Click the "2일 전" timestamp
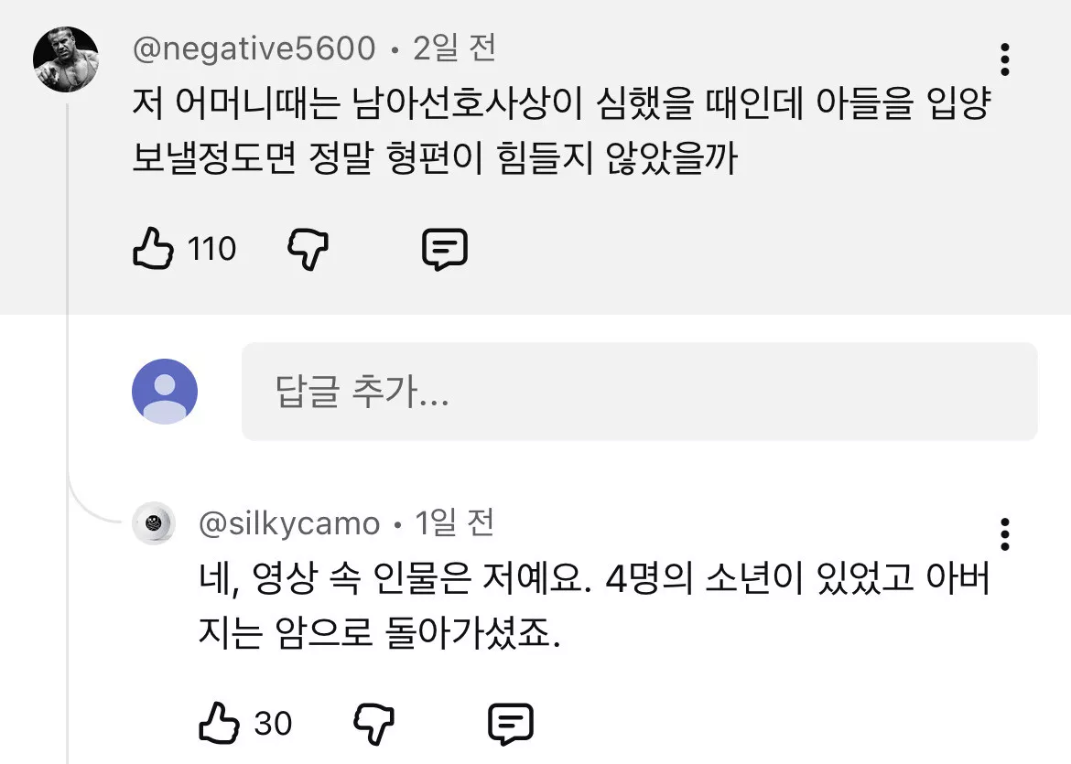 tap(454, 48)
